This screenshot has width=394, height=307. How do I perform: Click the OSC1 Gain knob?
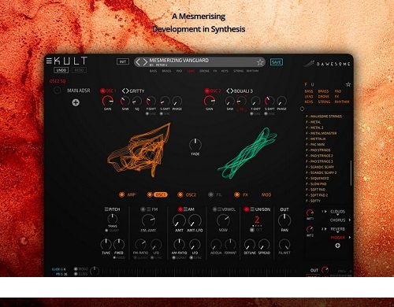(107, 101)
